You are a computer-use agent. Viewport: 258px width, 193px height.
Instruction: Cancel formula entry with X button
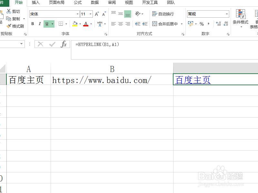click(41, 44)
